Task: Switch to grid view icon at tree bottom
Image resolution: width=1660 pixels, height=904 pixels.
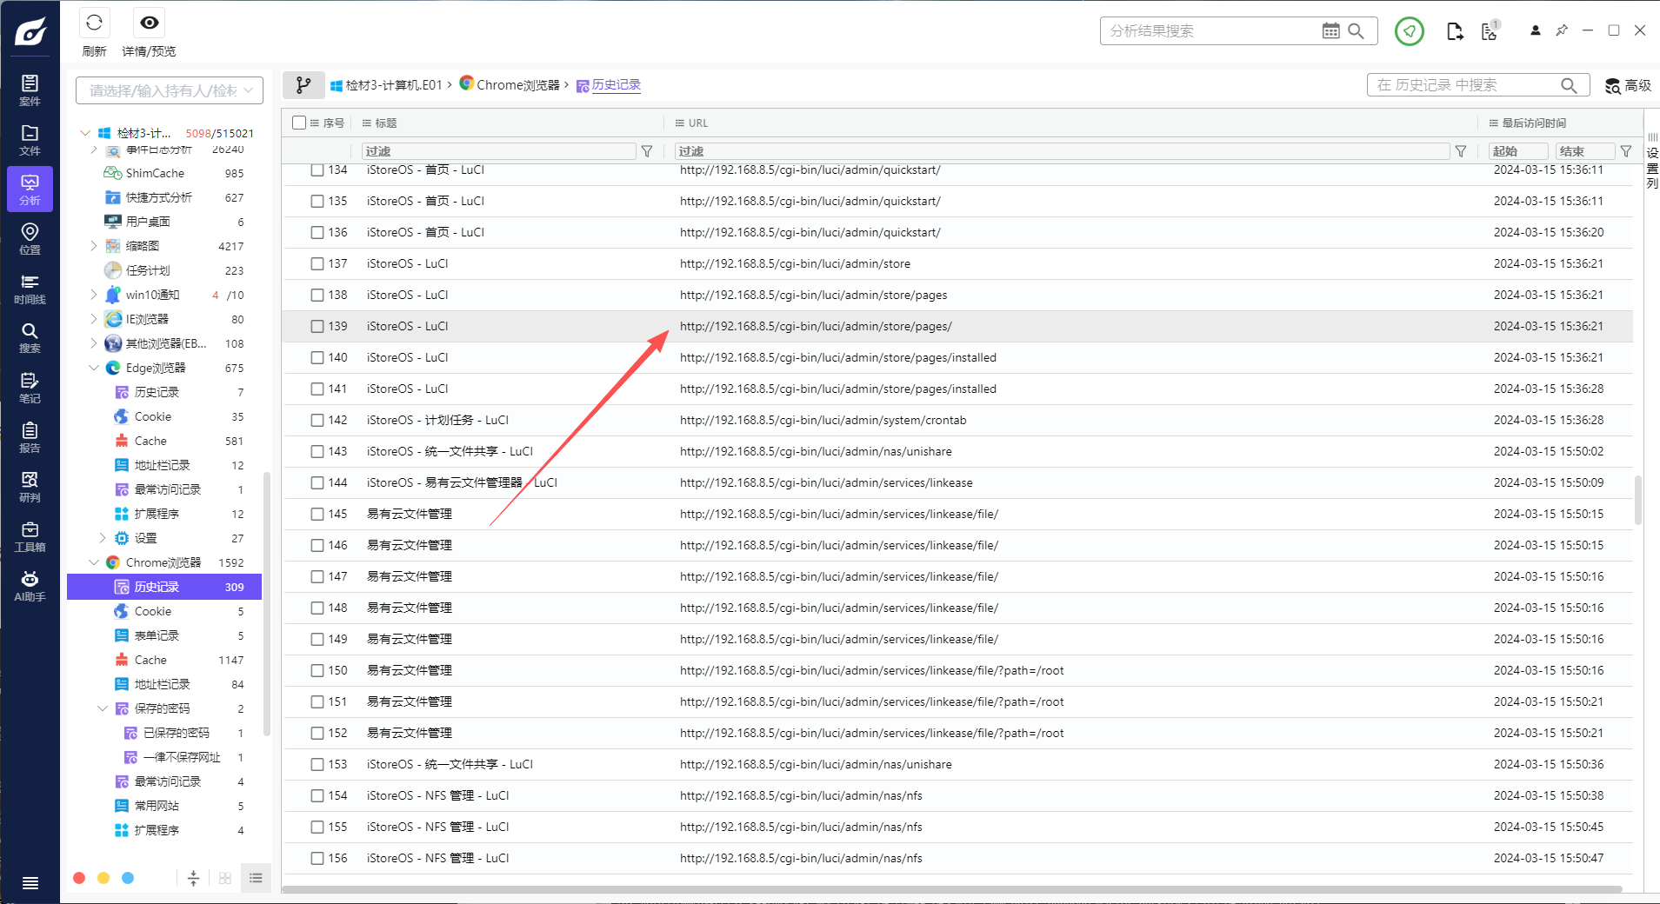Action: tap(225, 878)
